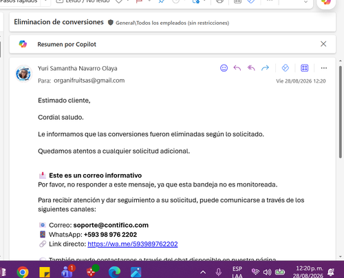Viewport: 344px width, 278px height.
Task: Click the diamond-shaped icon beside the forward arrow
Action: (286, 68)
